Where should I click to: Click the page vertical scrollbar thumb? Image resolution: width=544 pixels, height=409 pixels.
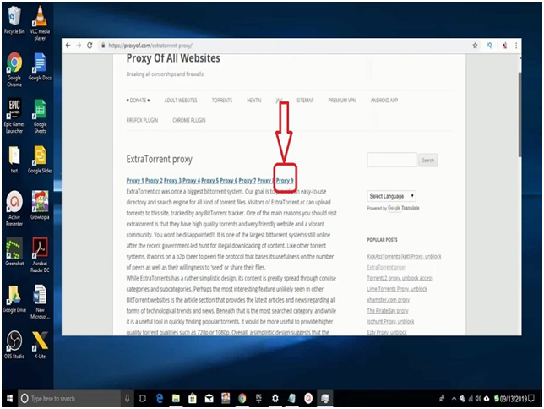click(520, 115)
